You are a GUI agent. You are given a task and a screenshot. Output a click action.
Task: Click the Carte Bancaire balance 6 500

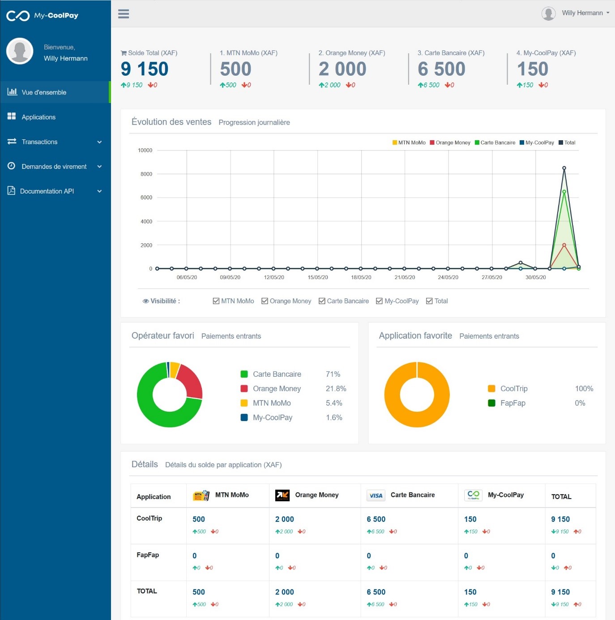pos(442,69)
